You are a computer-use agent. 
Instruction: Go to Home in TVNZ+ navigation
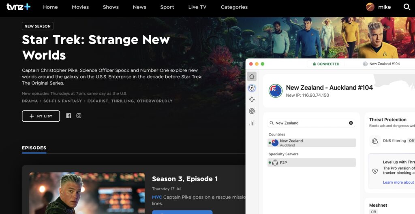pyautogui.click(x=50, y=7)
